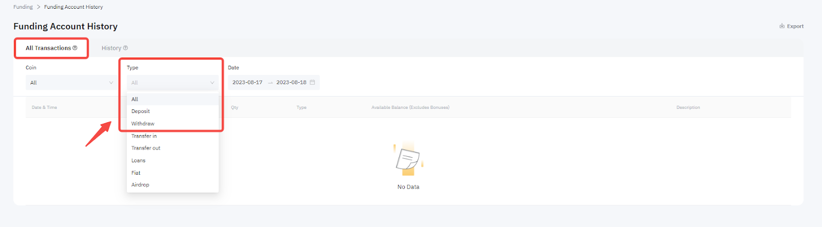Image resolution: width=822 pixels, height=227 pixels.
Task: Click help icon beside History tab
Action: 125,48
